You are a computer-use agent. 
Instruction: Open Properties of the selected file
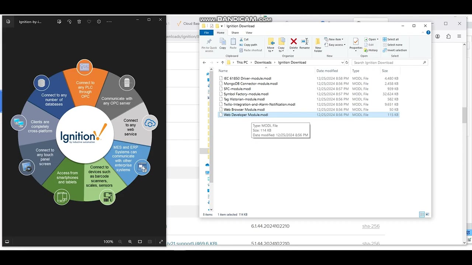[356, 44]
